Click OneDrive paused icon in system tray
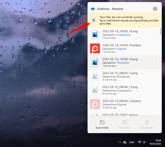165x147 pixels. (125, 142)
